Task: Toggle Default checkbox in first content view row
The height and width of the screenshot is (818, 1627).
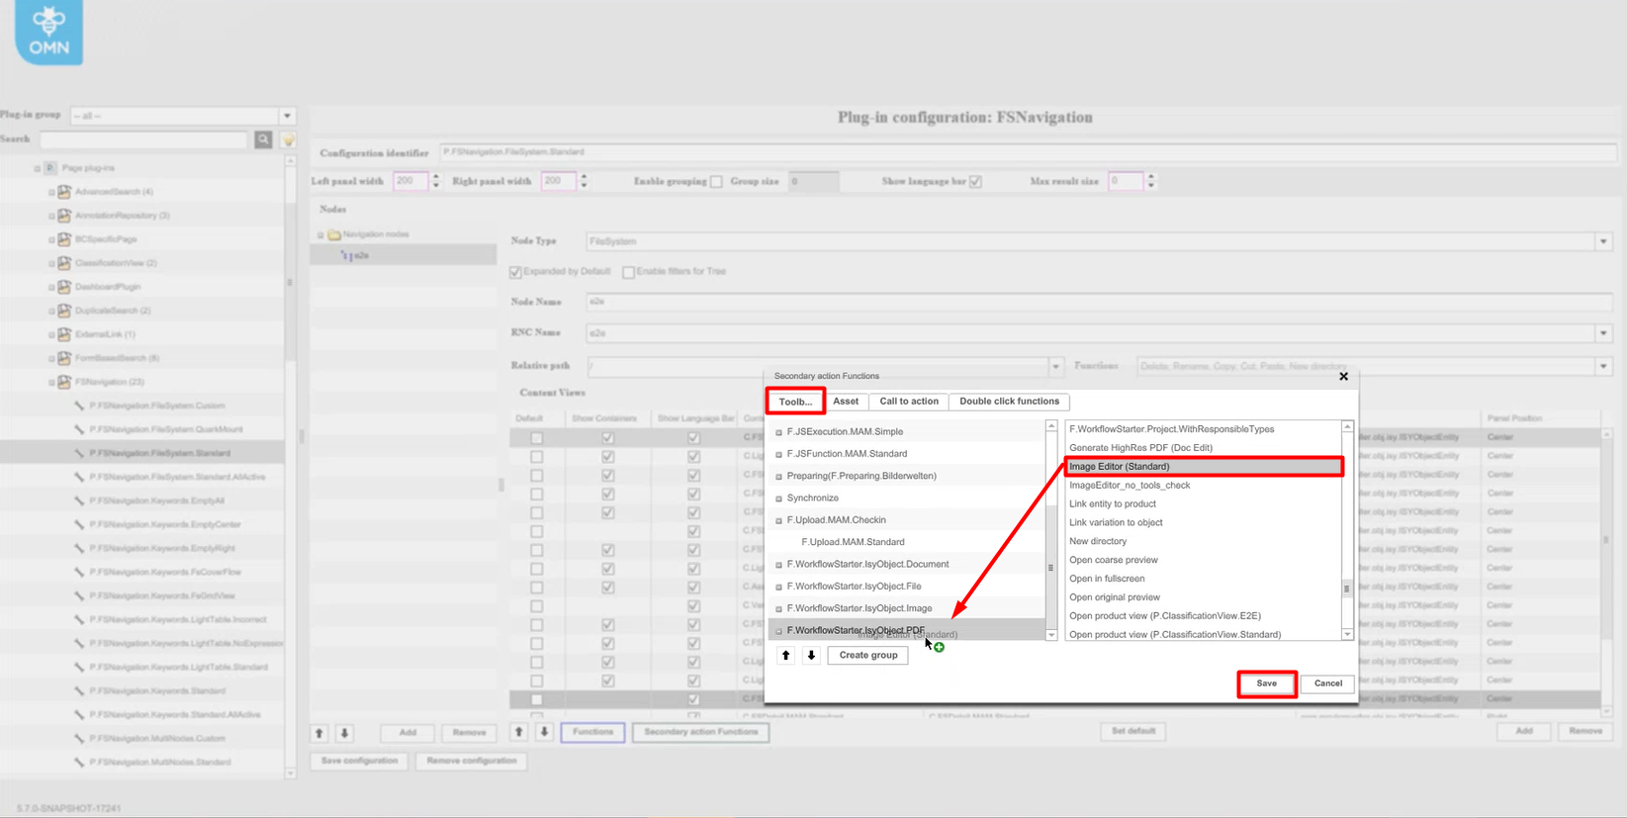Action: pos(536,437)
